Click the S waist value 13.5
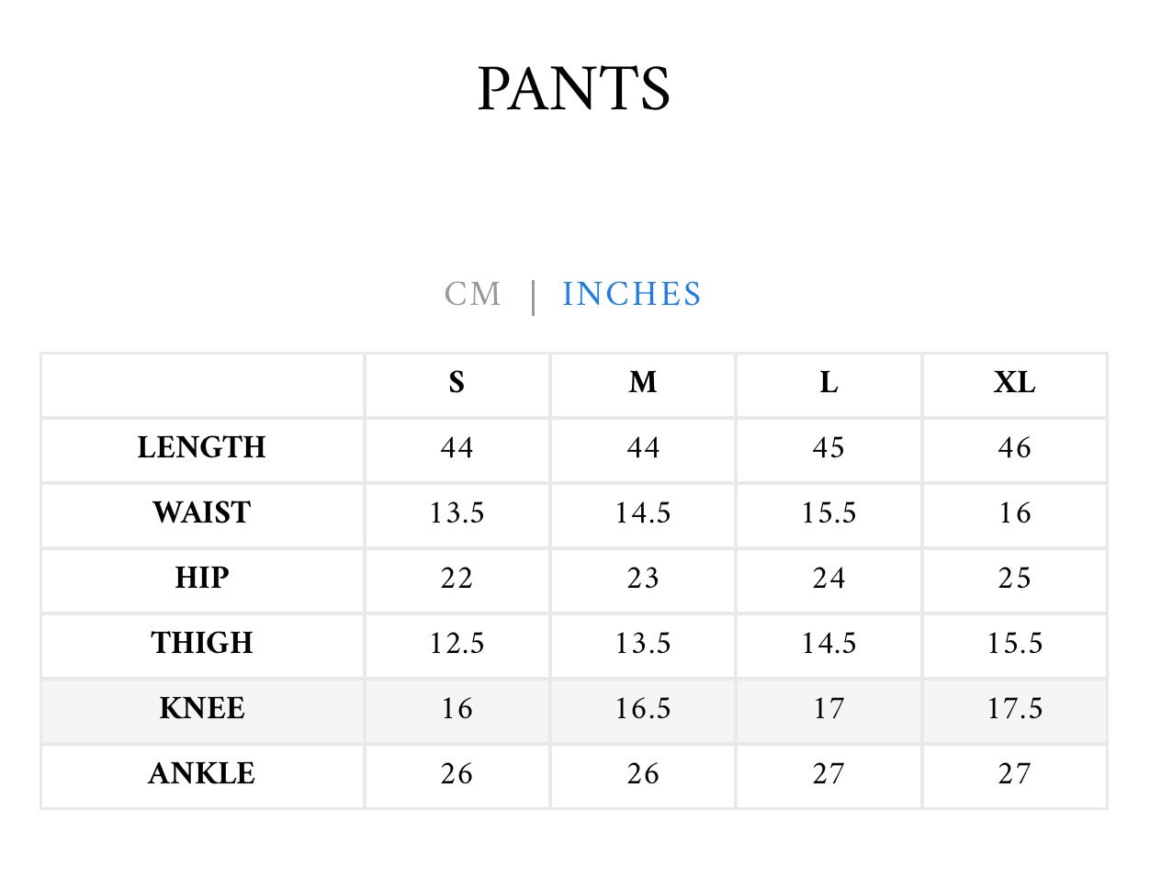Viewport: 1150px width, 889px height. [x=457, y=512]
